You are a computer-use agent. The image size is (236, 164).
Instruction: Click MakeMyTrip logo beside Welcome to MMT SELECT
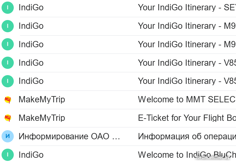(x=8, y=100)
